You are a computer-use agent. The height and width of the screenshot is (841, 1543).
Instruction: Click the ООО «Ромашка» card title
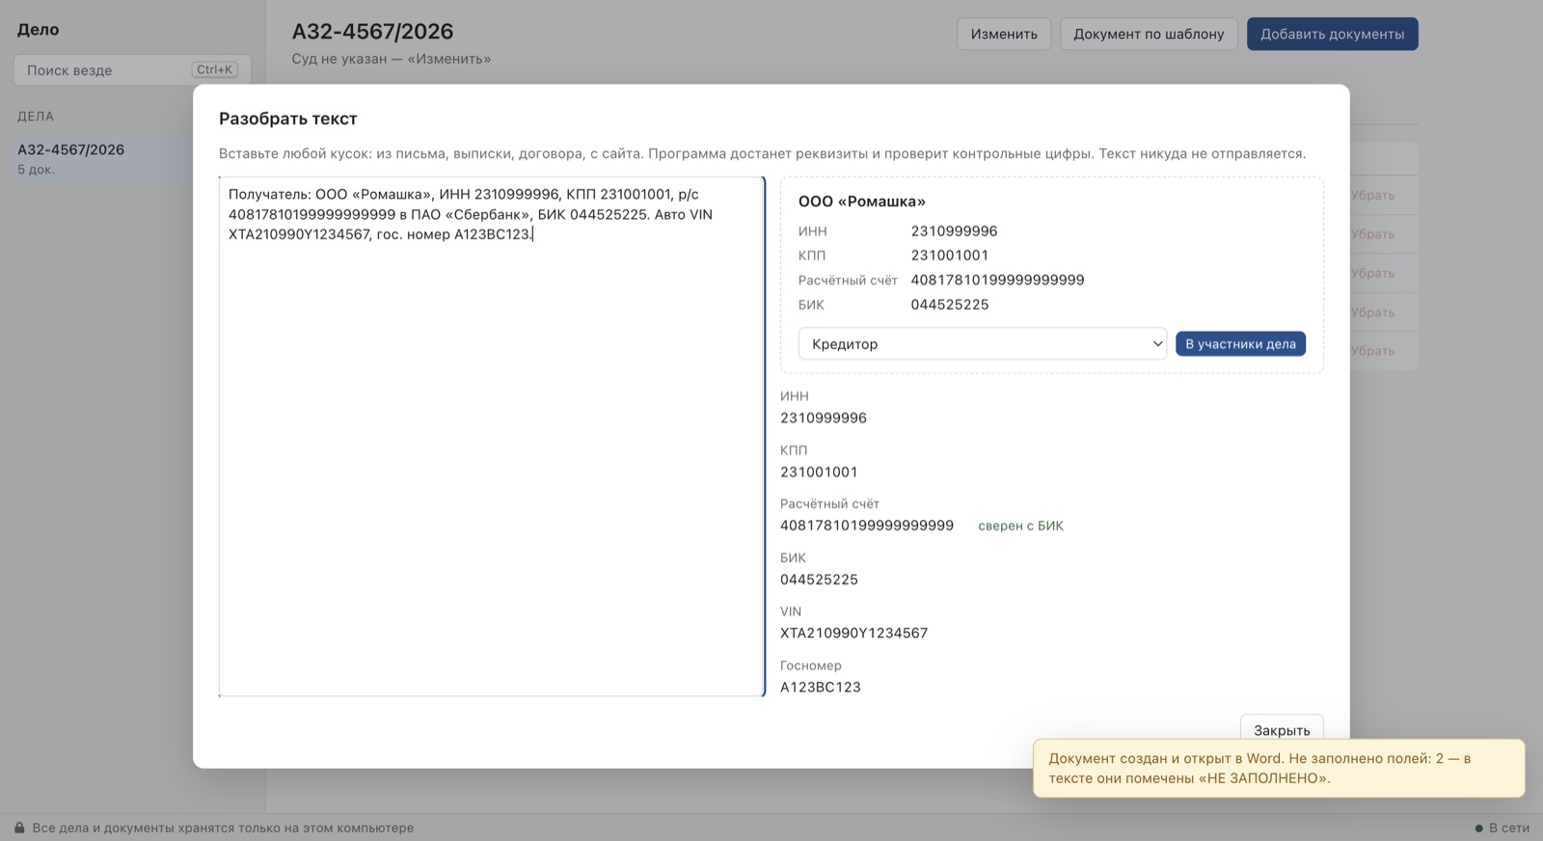point(861,201)
